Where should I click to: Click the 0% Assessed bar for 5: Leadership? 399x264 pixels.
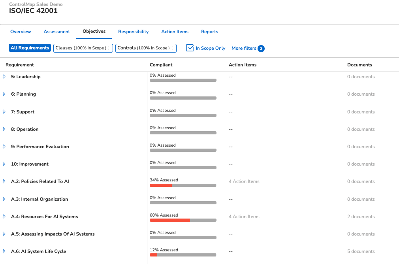coord(183,80)
